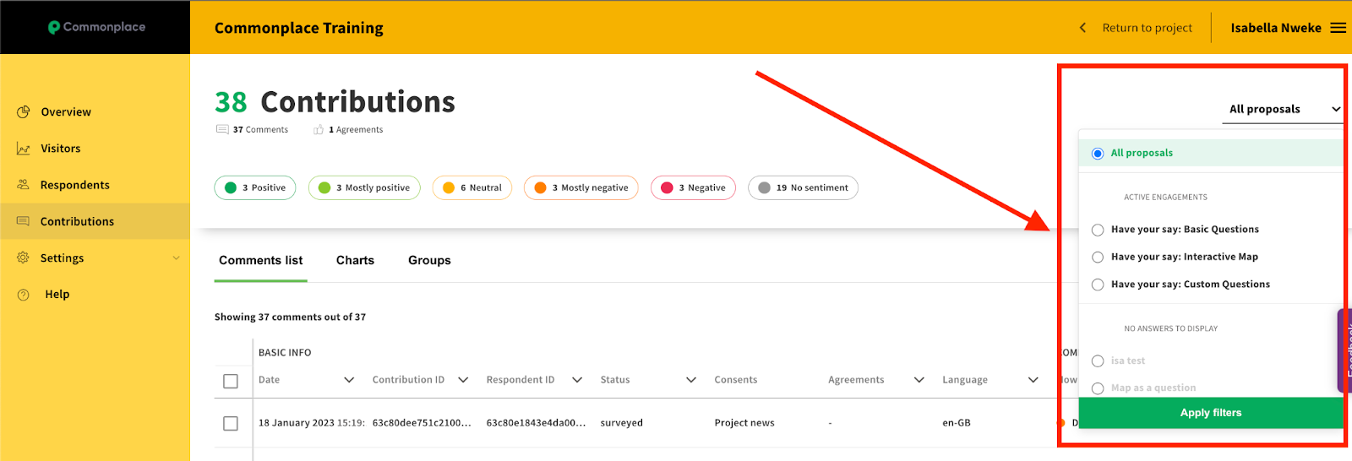Filter by 6 Neutral sentiment chip
The width and height of the screenshot is (1352, 461).
[x=472, y=187]
